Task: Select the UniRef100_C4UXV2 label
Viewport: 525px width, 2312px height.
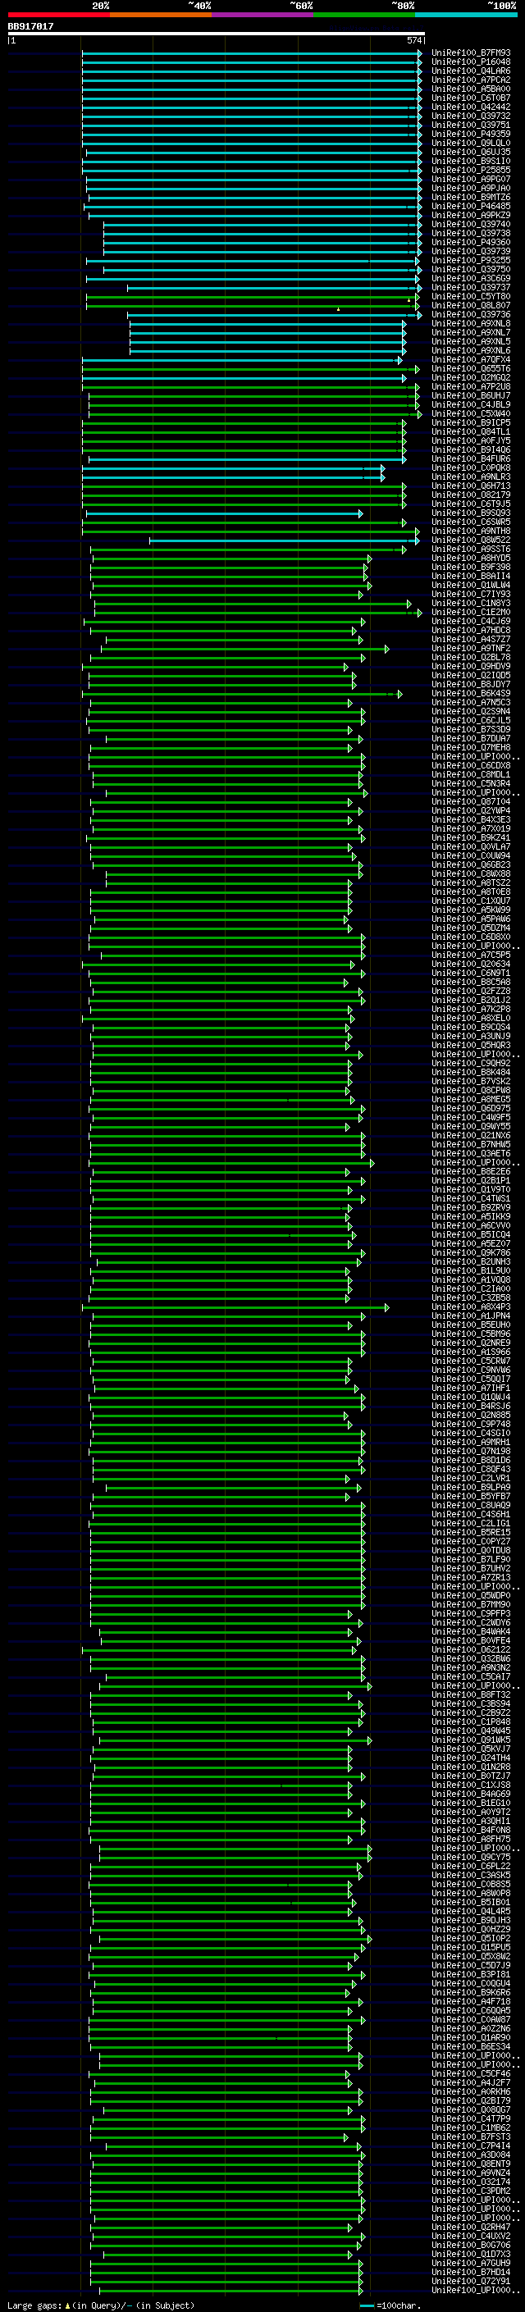Action: click(x=471, y=2237)
